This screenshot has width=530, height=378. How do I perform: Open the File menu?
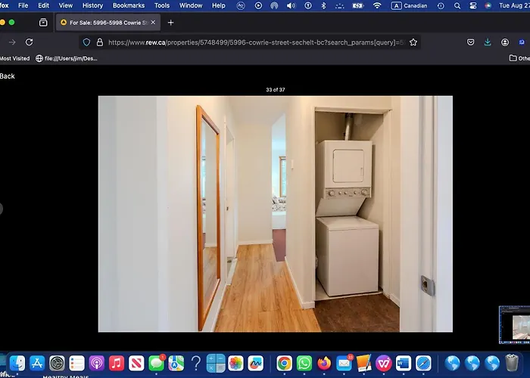[x=23, y=5]
